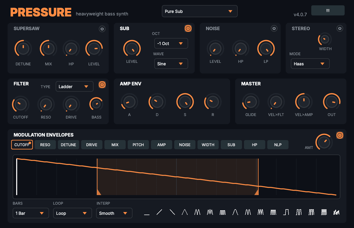Enable the Supersaw oscillator power button
Image resolution: width=354 pixels, height=228 pixels.
[102, 29]
